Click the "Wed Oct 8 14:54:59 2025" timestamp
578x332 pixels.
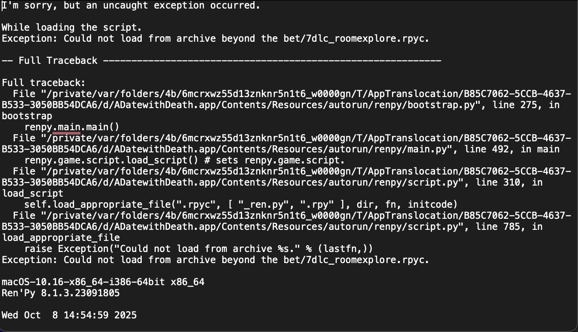click(69, 315)
